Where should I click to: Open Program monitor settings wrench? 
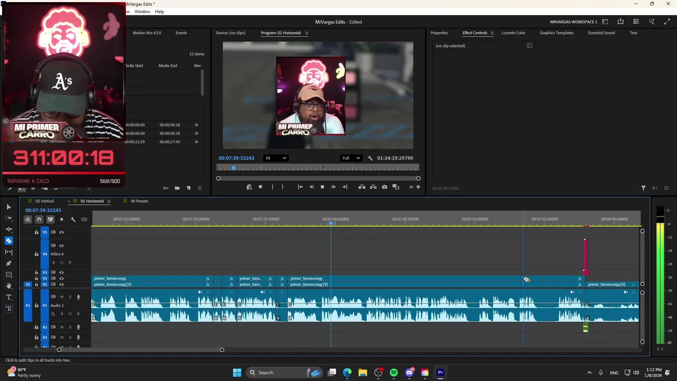click(370, 158)
